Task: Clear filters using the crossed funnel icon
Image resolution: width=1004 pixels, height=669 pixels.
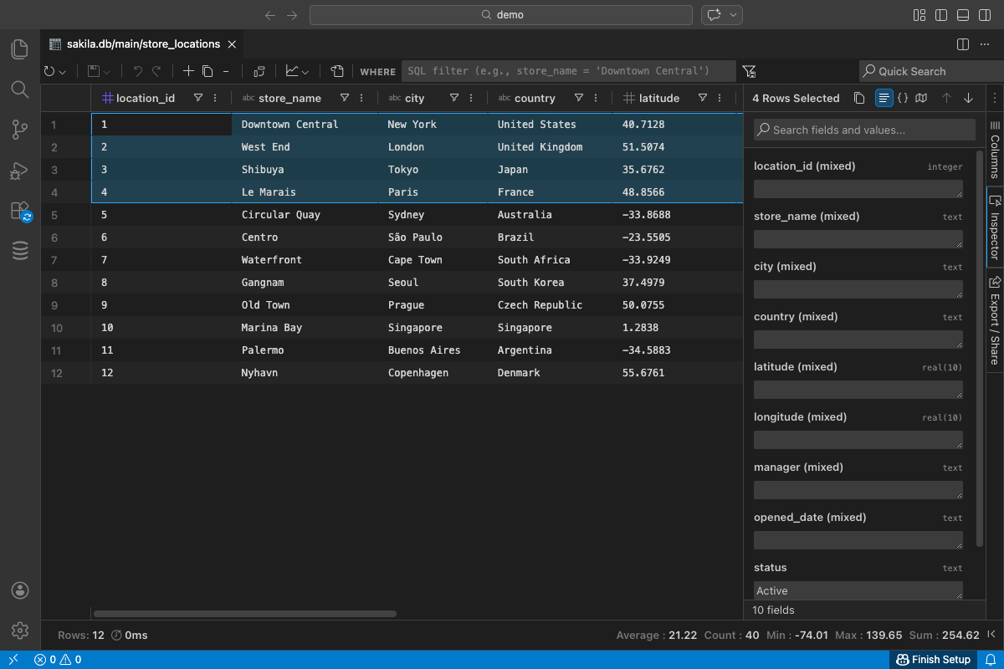Action: click(749, 71)
